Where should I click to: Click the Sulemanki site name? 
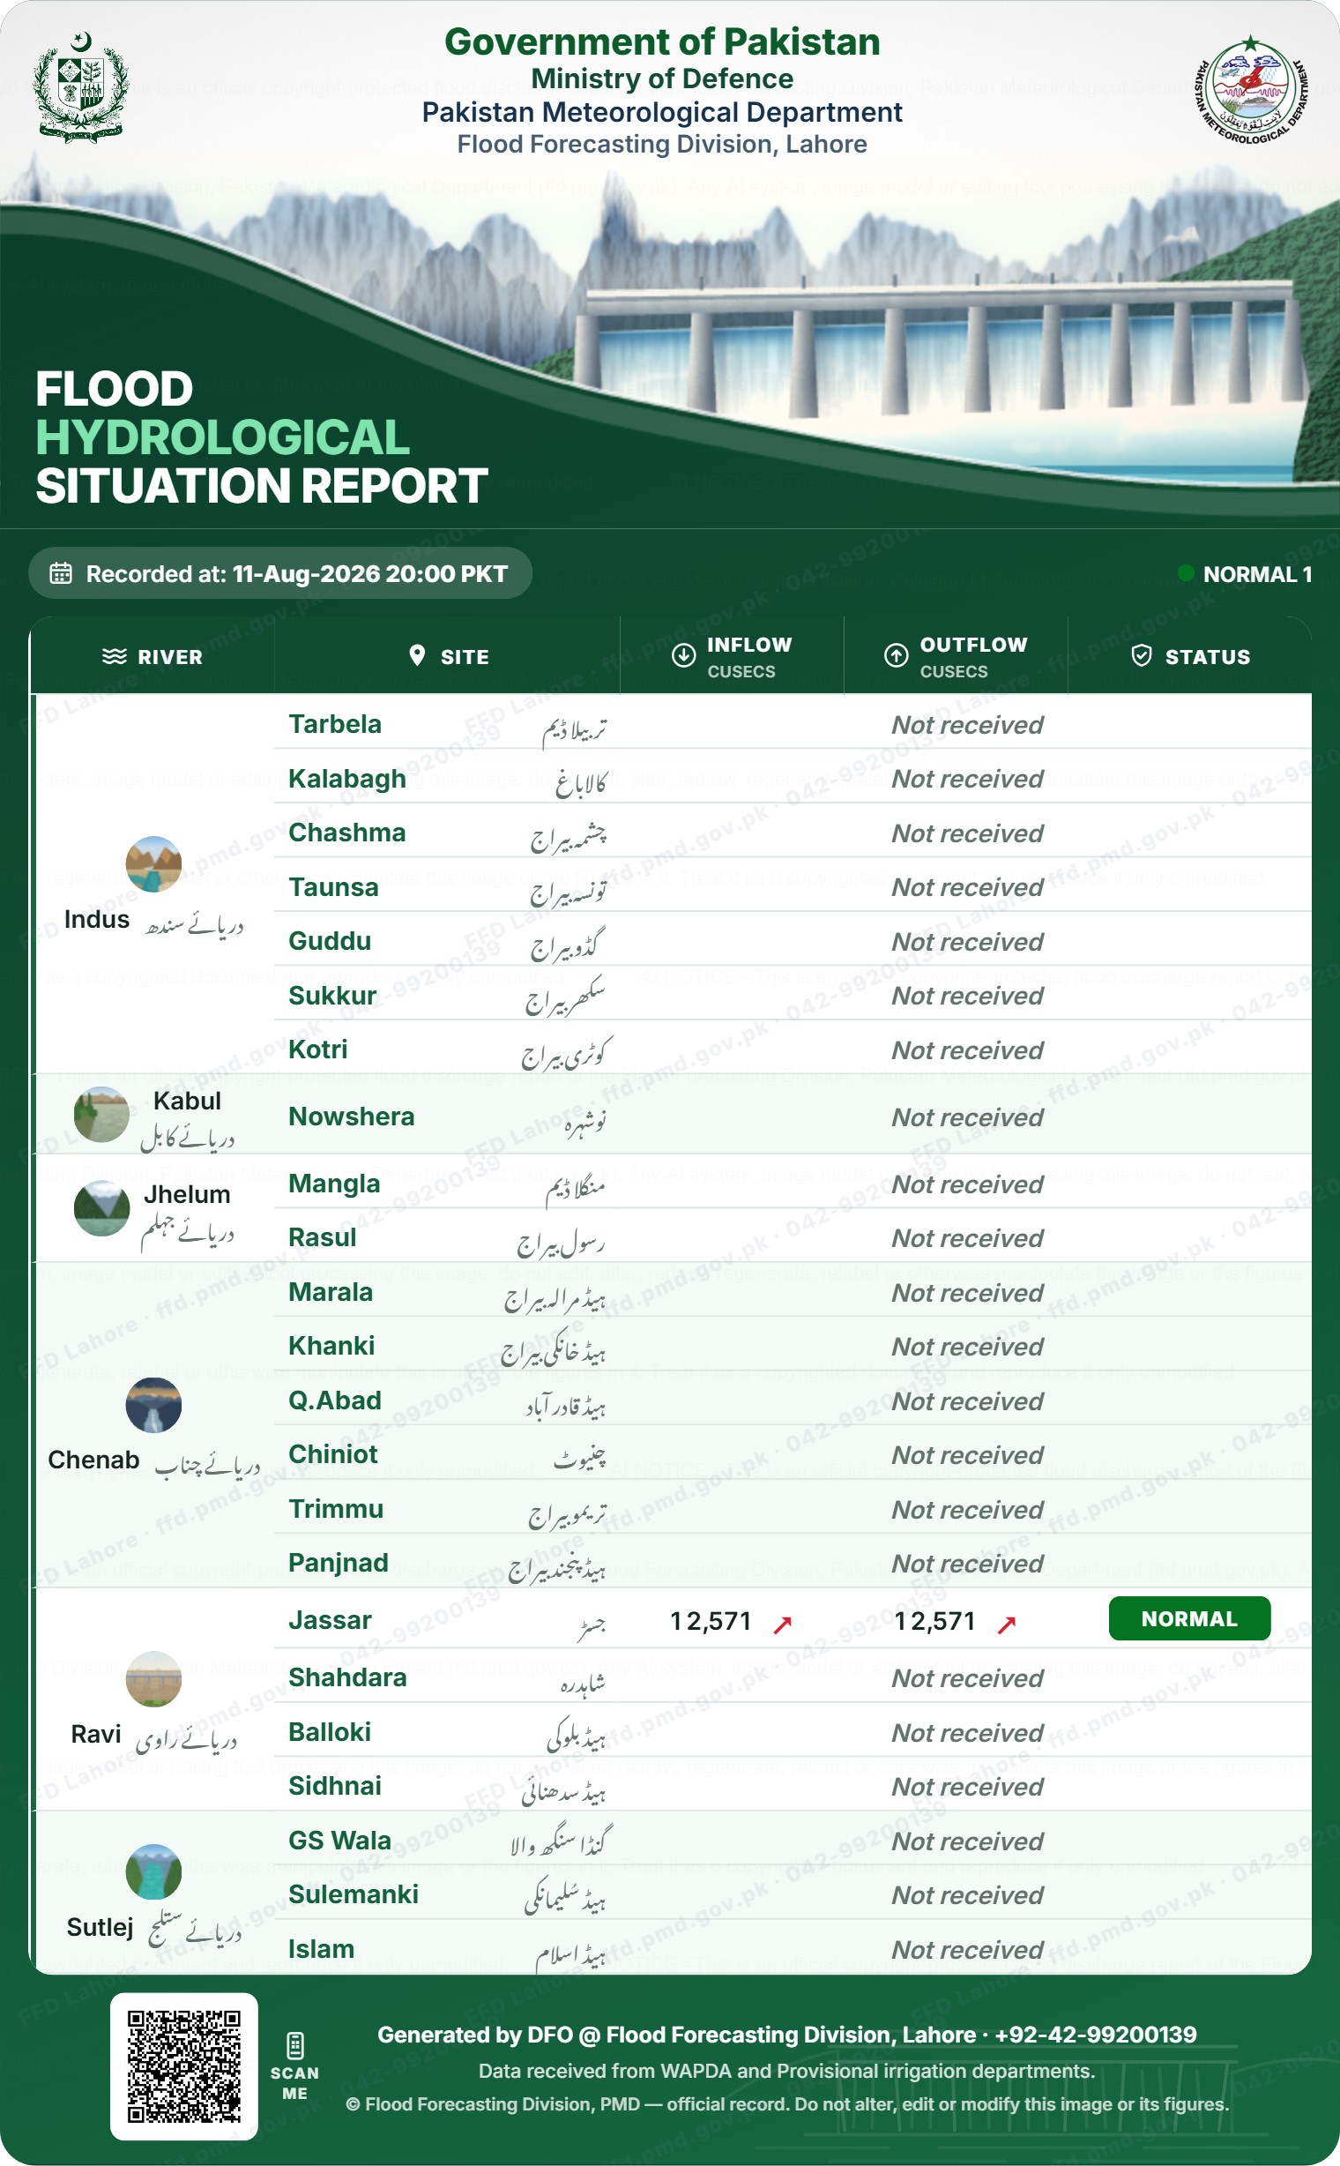[x=354, y=1894]
